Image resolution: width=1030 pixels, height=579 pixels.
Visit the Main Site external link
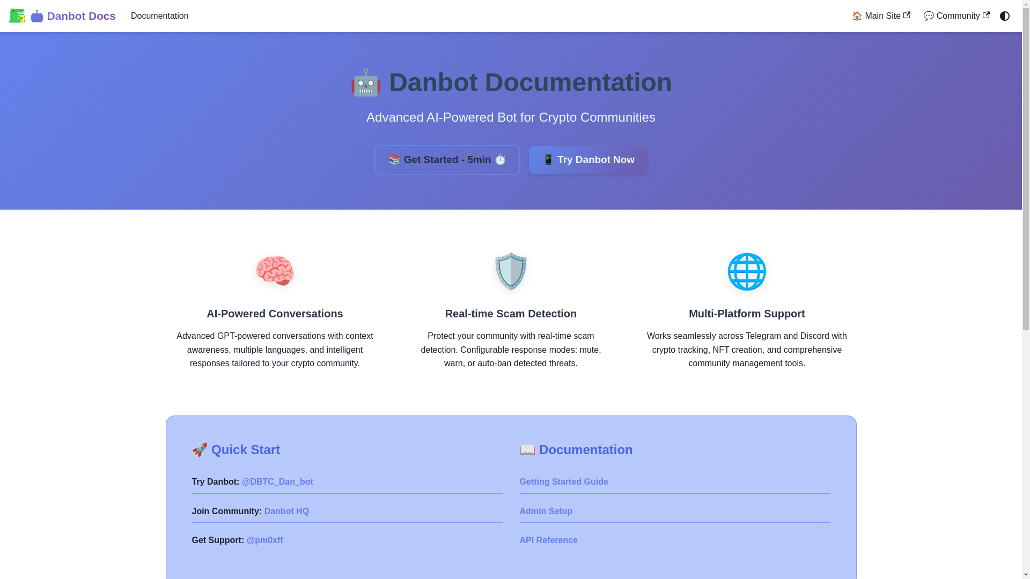click(881, 16)
